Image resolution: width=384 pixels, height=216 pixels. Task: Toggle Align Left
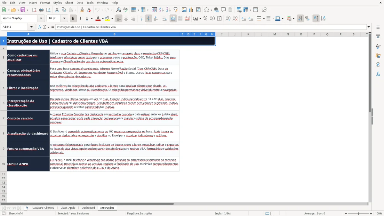click(119, 19)
